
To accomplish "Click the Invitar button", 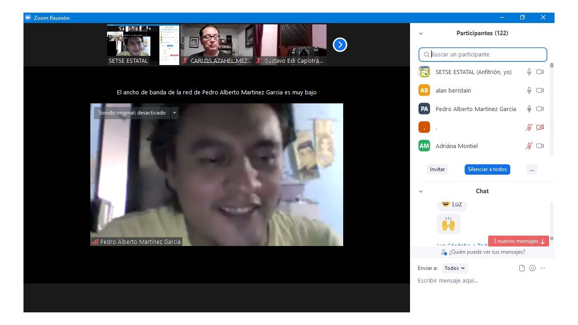I will click(438, 170).
